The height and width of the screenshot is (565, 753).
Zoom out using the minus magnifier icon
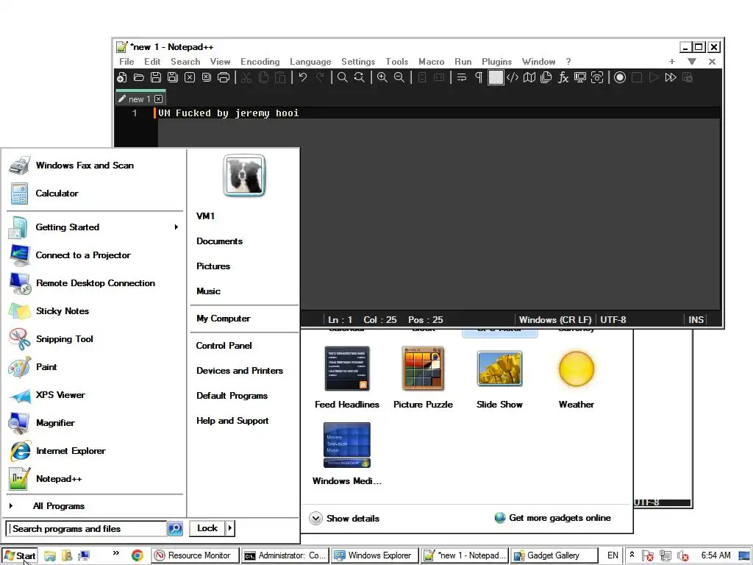click(x=399, y=77)
